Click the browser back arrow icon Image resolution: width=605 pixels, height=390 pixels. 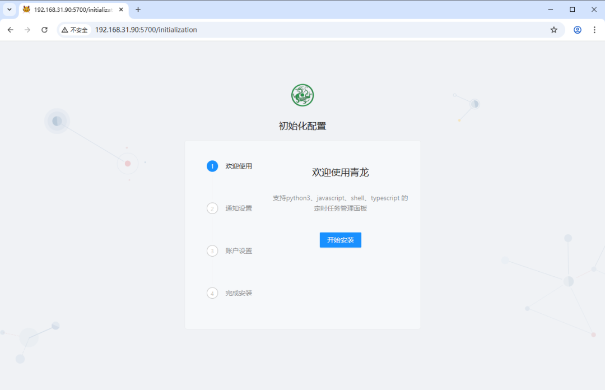point(10,30)
